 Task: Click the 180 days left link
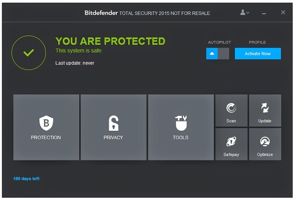26,179
